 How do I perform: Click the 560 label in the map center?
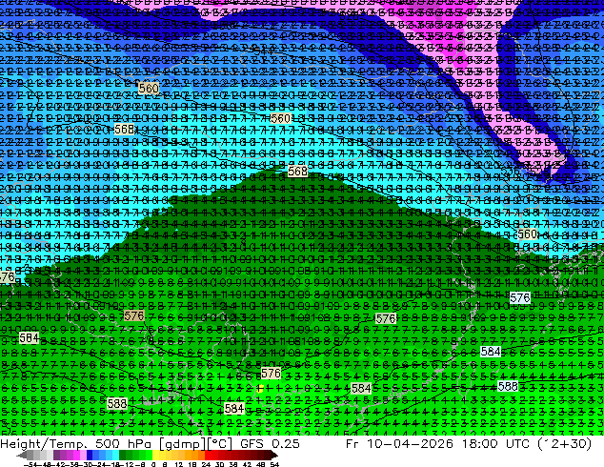(x=280, y=118)
